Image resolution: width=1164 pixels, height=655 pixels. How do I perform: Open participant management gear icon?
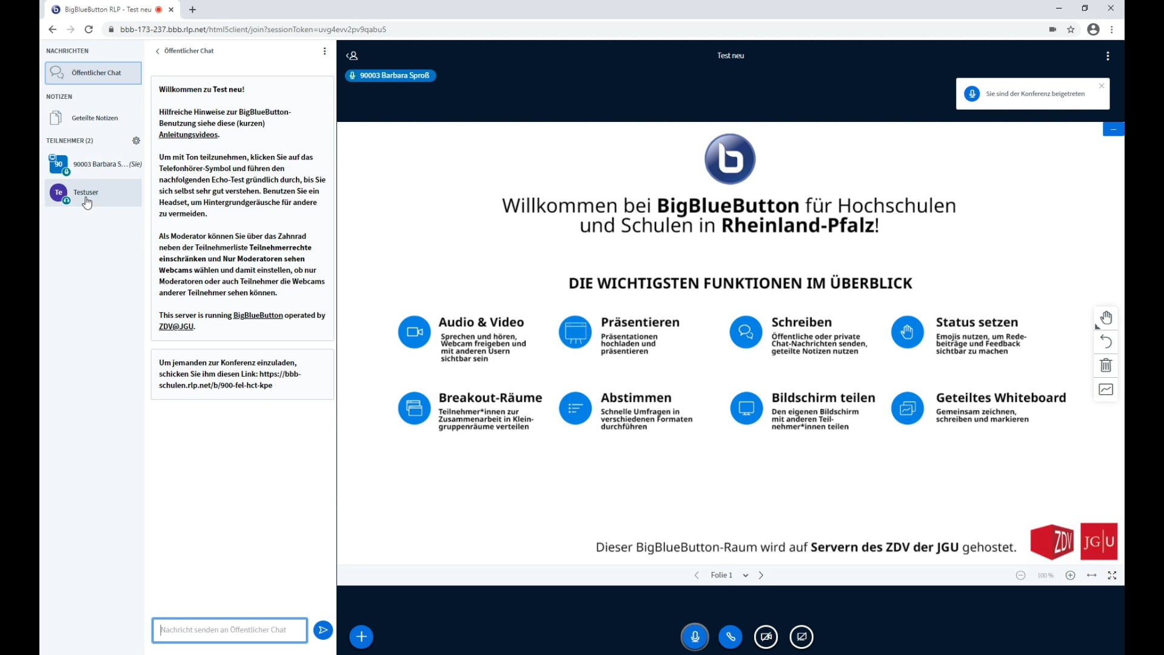point(136,141)
